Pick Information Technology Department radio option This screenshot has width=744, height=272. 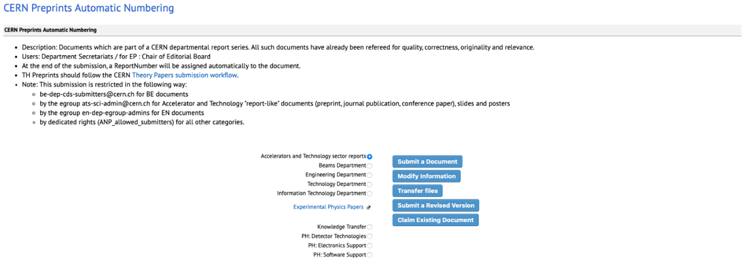point(369,194)
